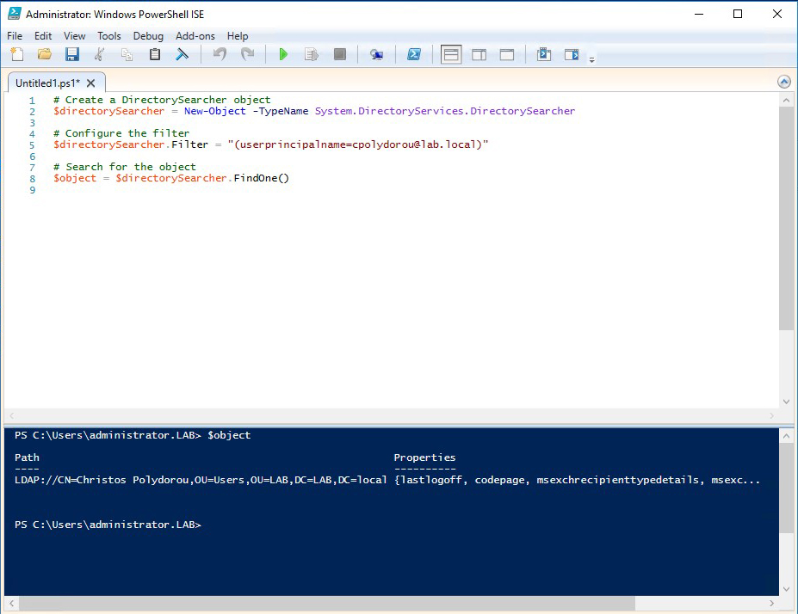
Task: Expand the toolbar overflow options arrow
Action: point(592,60)
